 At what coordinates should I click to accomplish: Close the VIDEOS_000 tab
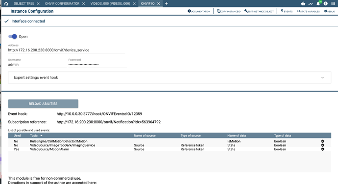point(134,3)
